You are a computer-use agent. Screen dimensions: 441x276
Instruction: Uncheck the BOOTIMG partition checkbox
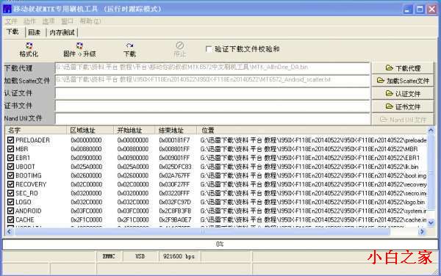pos(11,175)
